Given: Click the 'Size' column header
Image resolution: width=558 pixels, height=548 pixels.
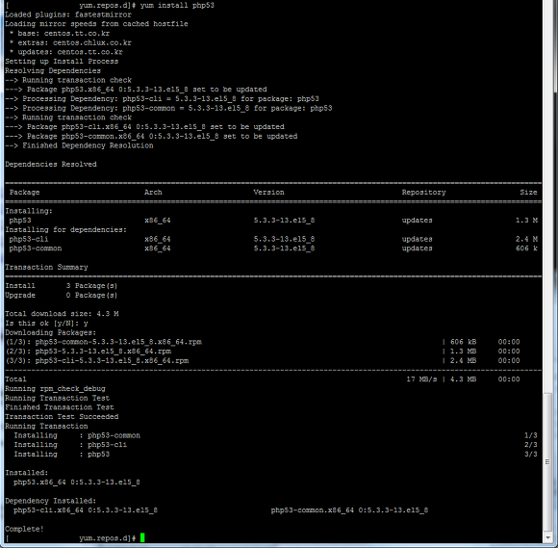Looking at the screenshot, I should point(528,193).
